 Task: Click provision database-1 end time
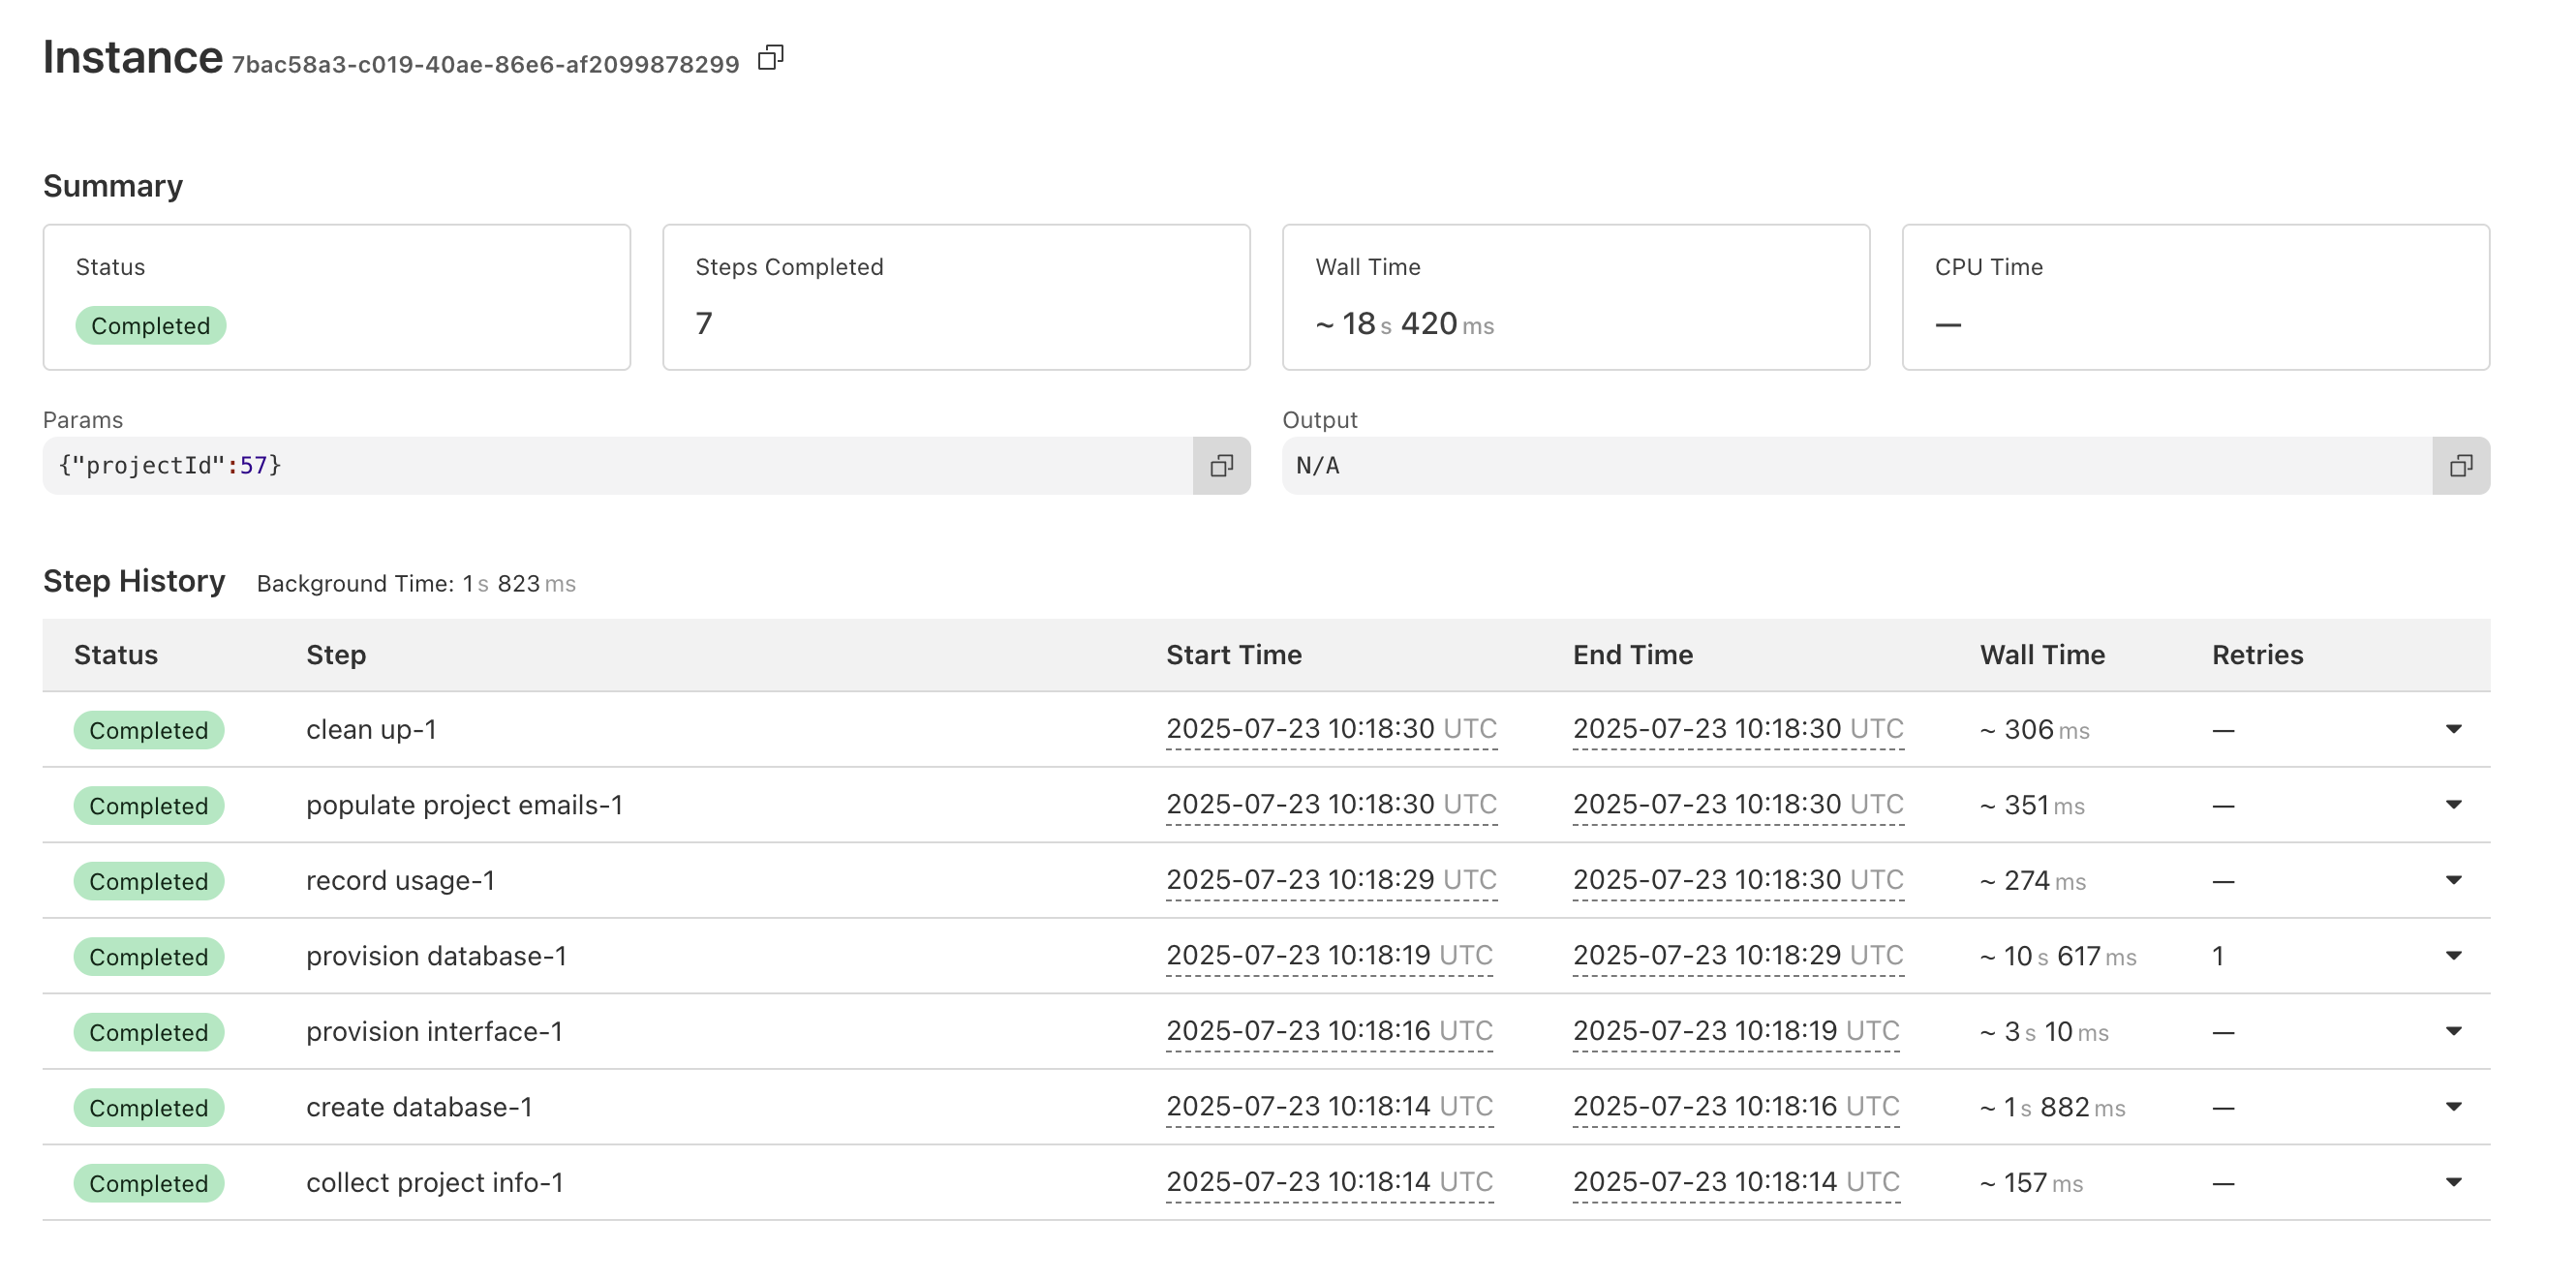pos(1737,956)
